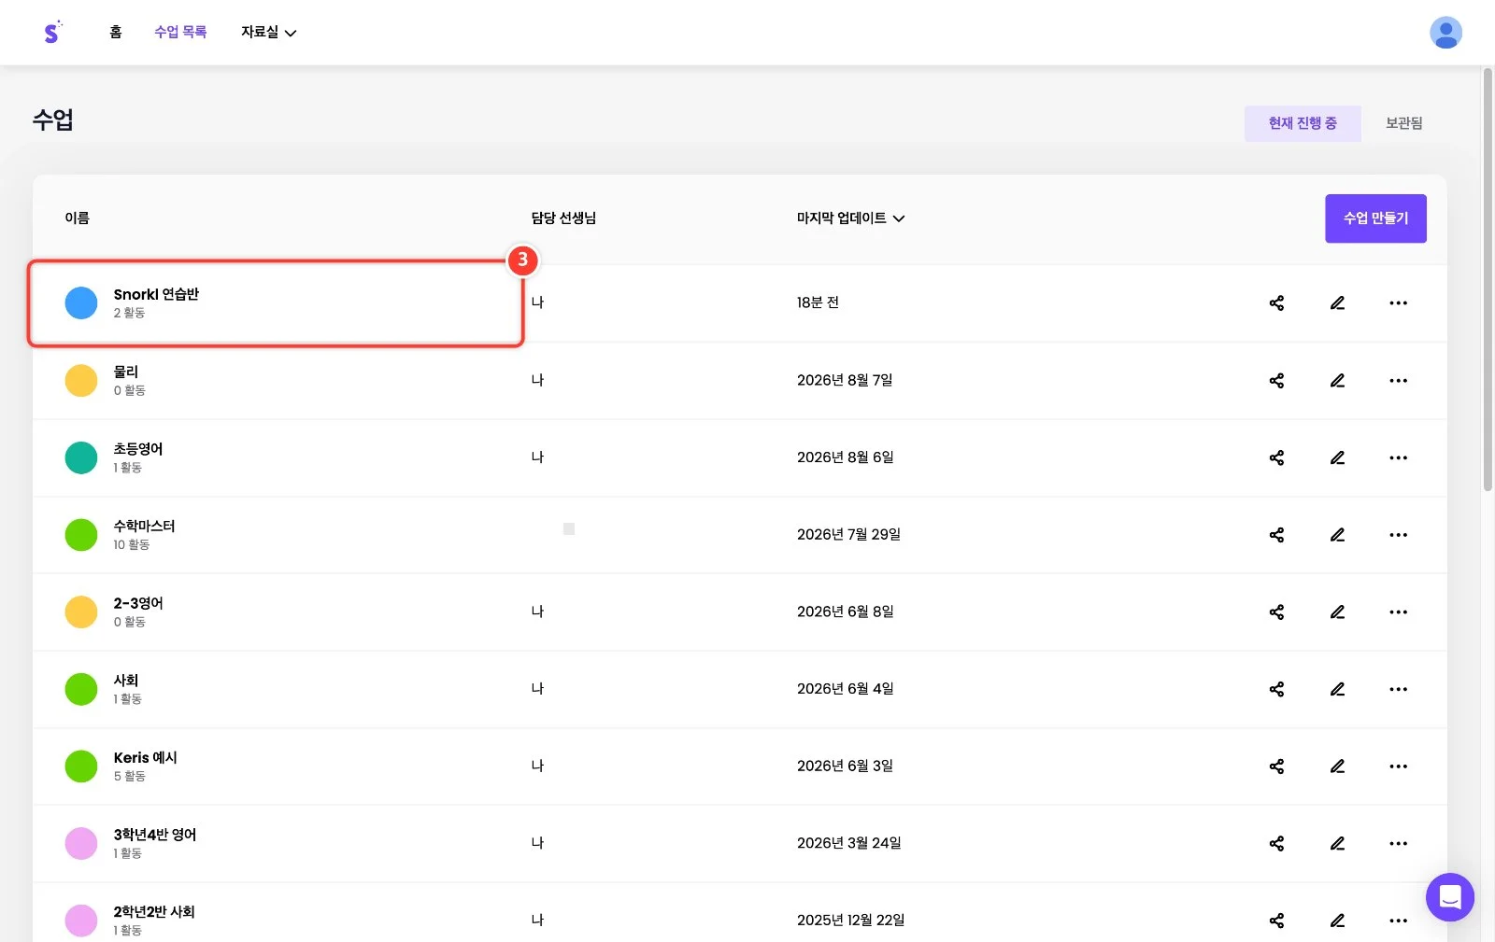Share the Snorkl 연습반 class
The height and width of the screenshot is (942, 1495).
coord(1276,302)
